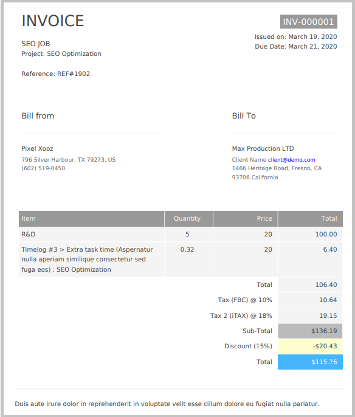This screenshot has width=355, height=417.
Task: Select the Issued on: March 19, 2020 text
Action: point(295,36)
